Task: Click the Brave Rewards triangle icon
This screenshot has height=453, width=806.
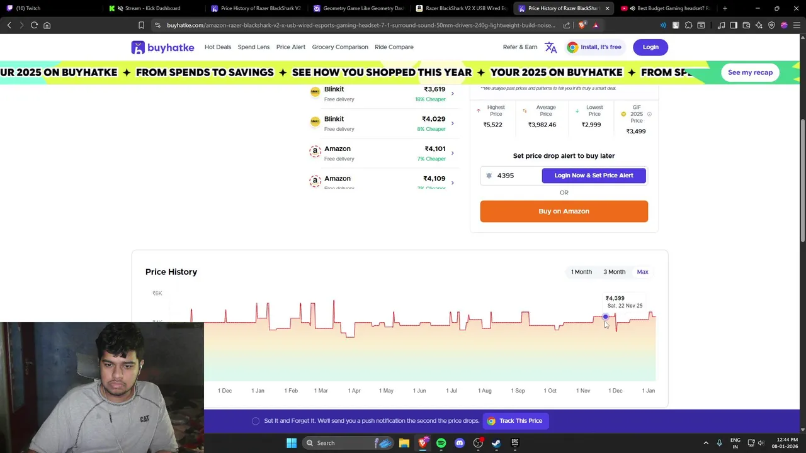Action: point(596,25)
